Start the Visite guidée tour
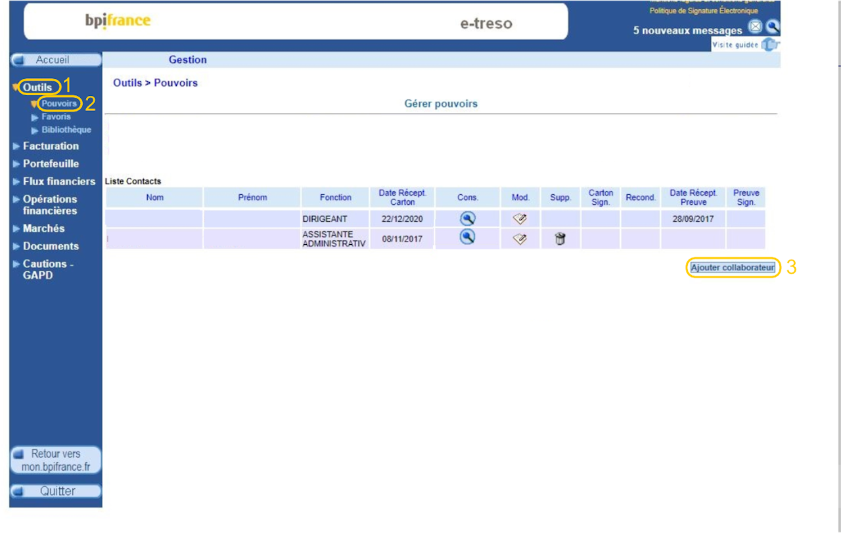This screenshot has height=533, width=841. pyautogui.click(x=746, y=45)
